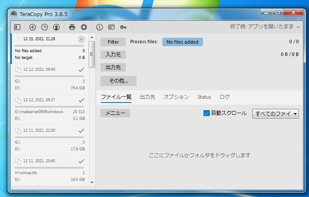Click the user profile icon in toolbar
Screen dimensions: 309x197
pyautogui.click(x=56, y=27)
